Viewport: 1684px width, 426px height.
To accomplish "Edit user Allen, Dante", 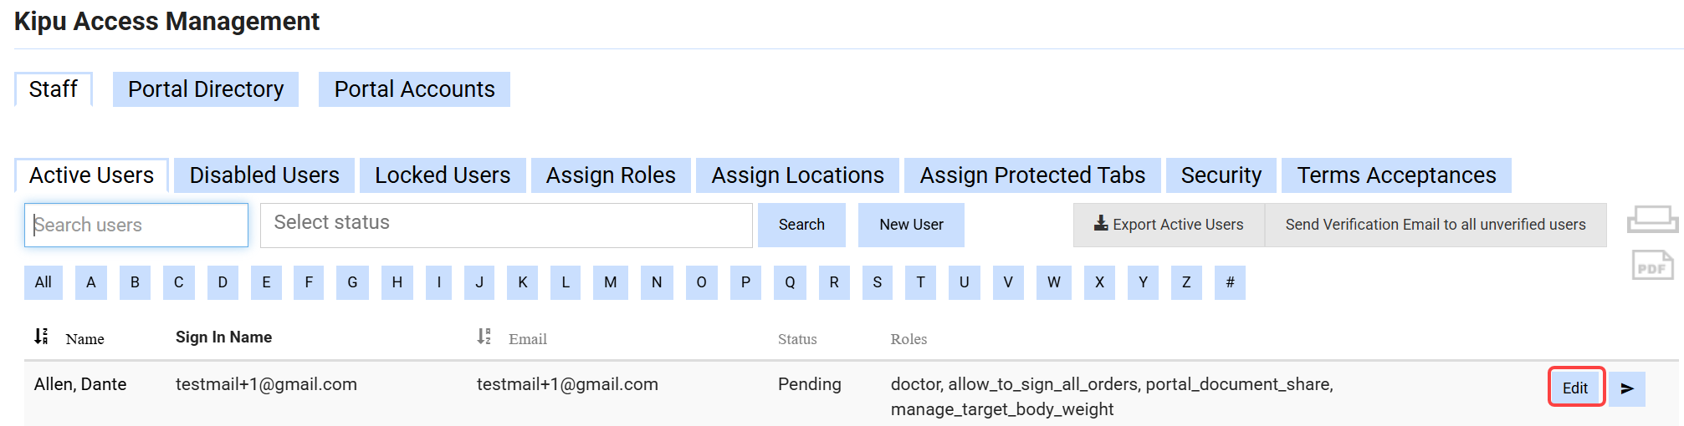I will [1575, 388].
